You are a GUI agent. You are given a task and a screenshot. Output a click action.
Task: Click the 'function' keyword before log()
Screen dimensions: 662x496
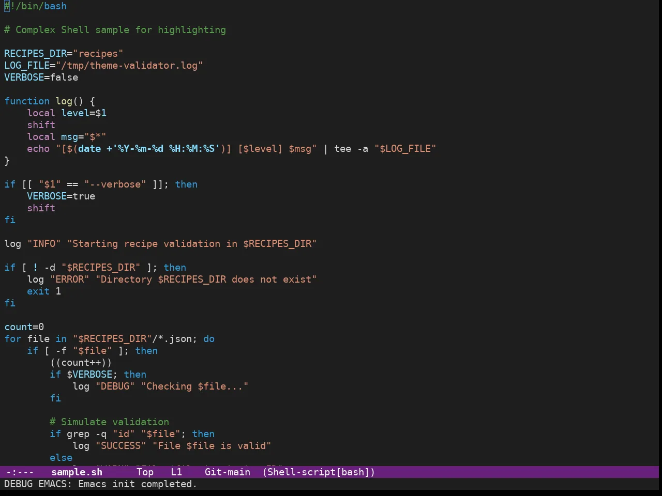(x=27, y=101)
